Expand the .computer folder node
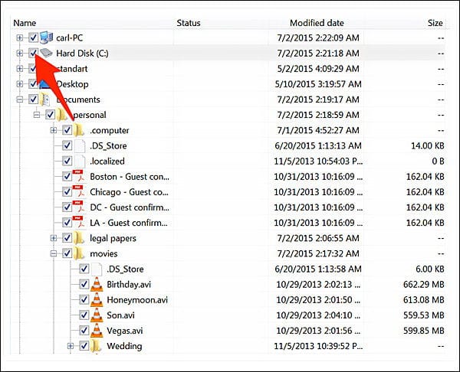 pos(54,130)
